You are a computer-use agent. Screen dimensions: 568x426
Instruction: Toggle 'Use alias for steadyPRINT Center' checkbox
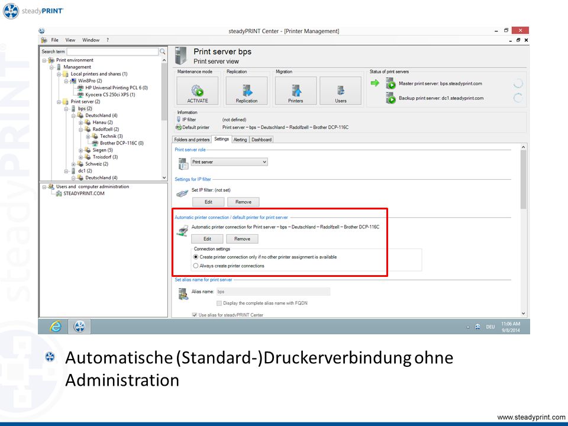coord(195,315)
